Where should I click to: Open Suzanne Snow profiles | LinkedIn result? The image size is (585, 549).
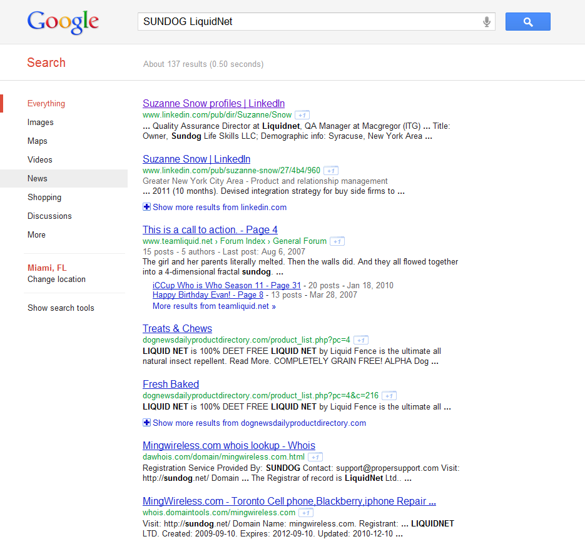(213, 103)
